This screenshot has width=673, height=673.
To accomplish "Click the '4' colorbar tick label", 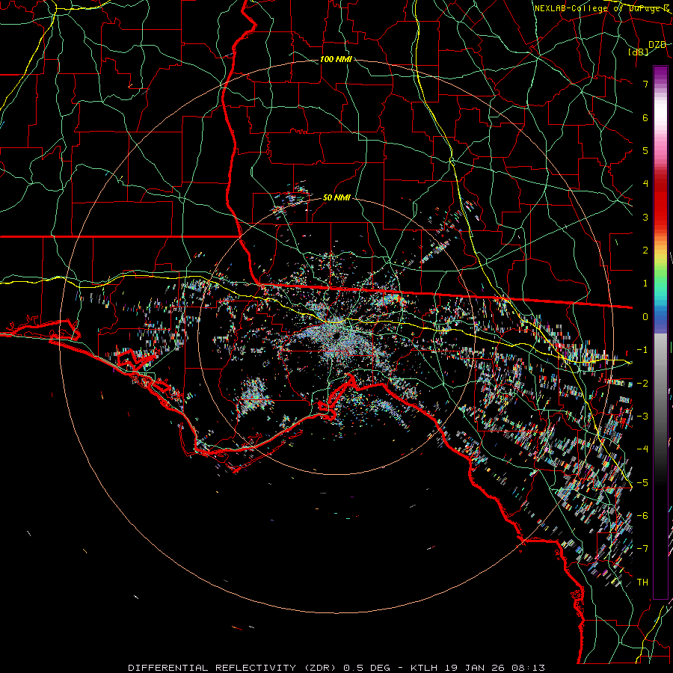I will coord(645,184).
